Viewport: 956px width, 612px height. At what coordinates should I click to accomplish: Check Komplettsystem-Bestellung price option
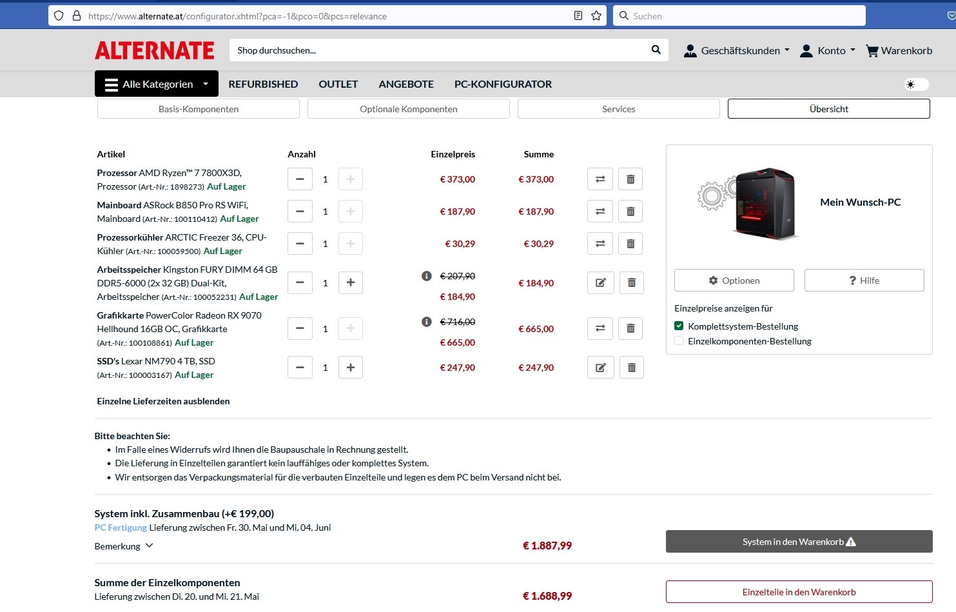679,326
